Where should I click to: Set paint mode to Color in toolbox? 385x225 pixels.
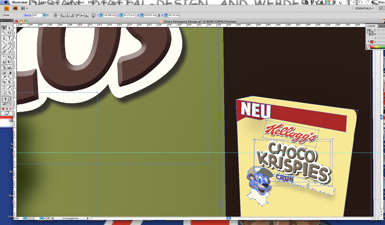point(3,109)
